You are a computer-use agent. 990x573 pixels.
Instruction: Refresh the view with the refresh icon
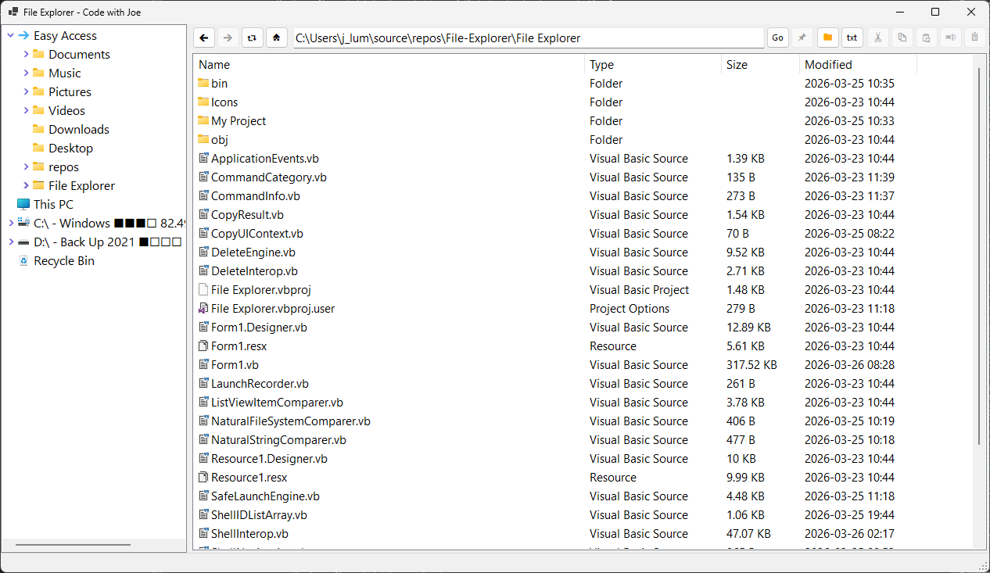252,37
